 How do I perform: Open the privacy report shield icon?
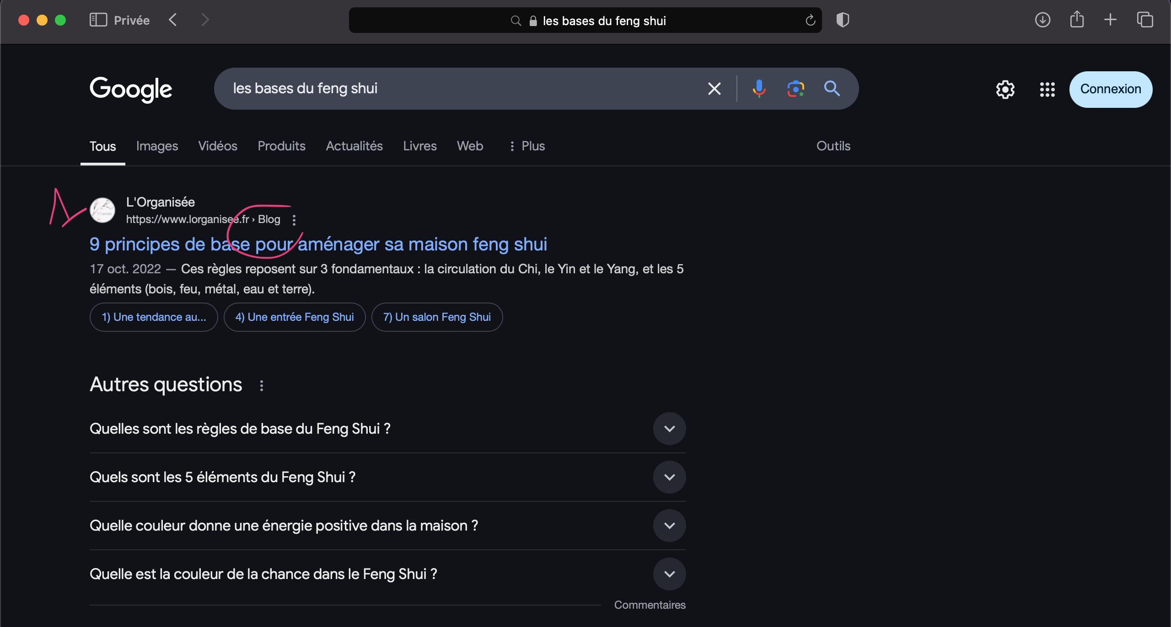tap(843, 20)
